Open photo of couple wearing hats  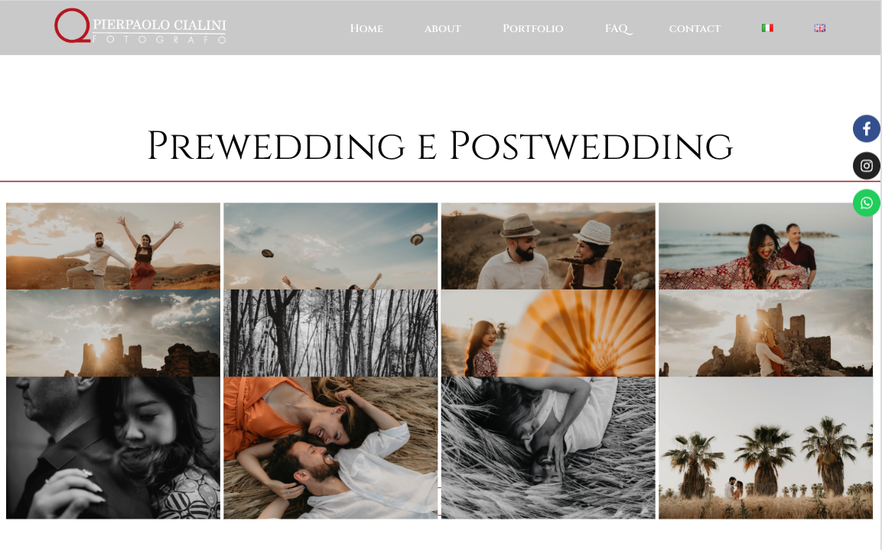[548, 246]
